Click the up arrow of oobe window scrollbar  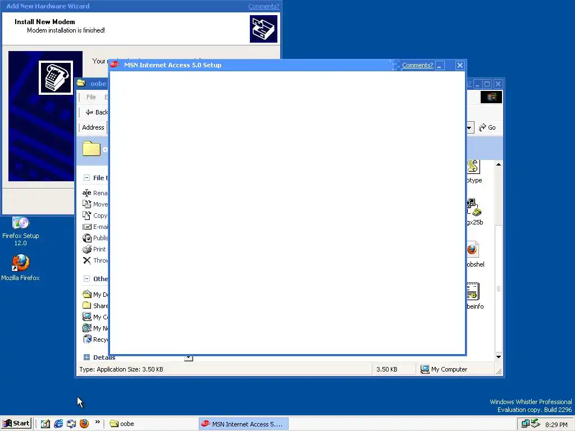tap(499, 164)
